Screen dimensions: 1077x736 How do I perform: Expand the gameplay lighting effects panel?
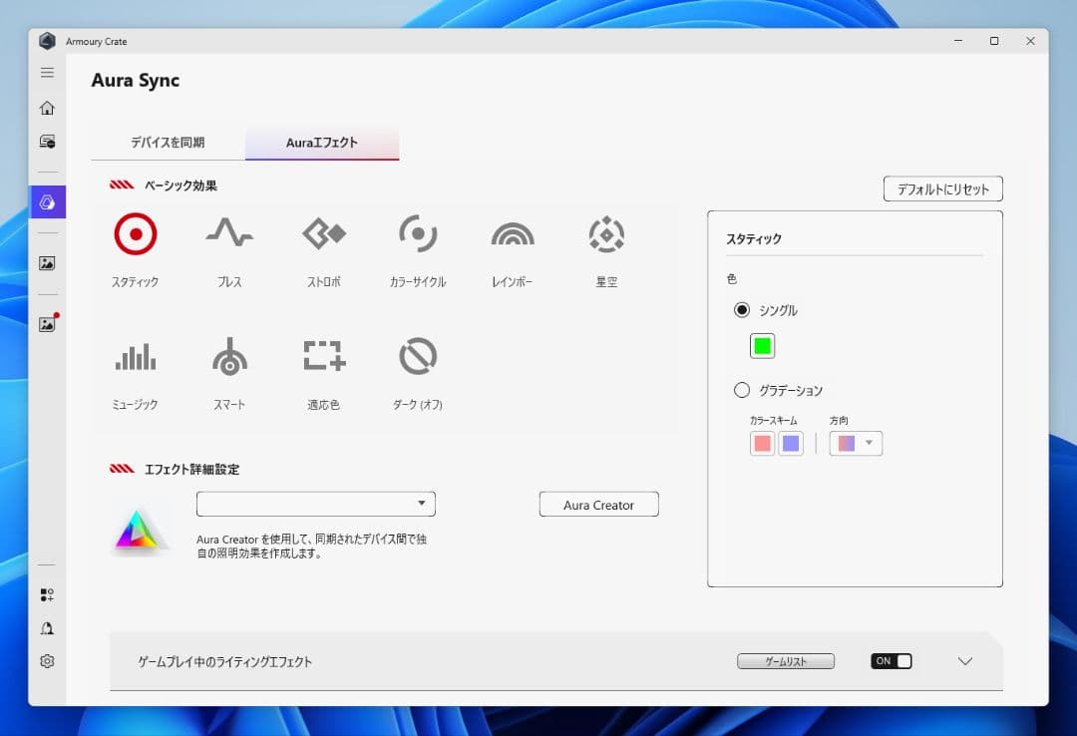964,660
